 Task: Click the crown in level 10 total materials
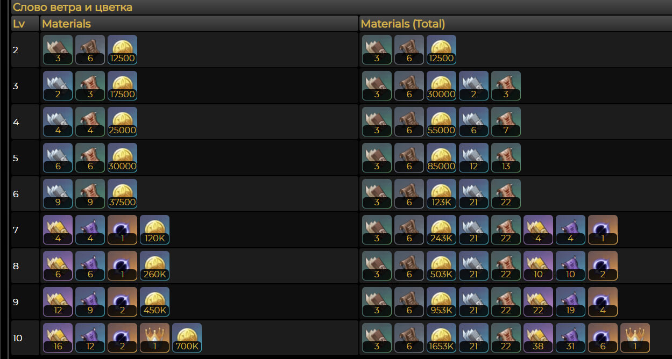click(x=635, y=338)
